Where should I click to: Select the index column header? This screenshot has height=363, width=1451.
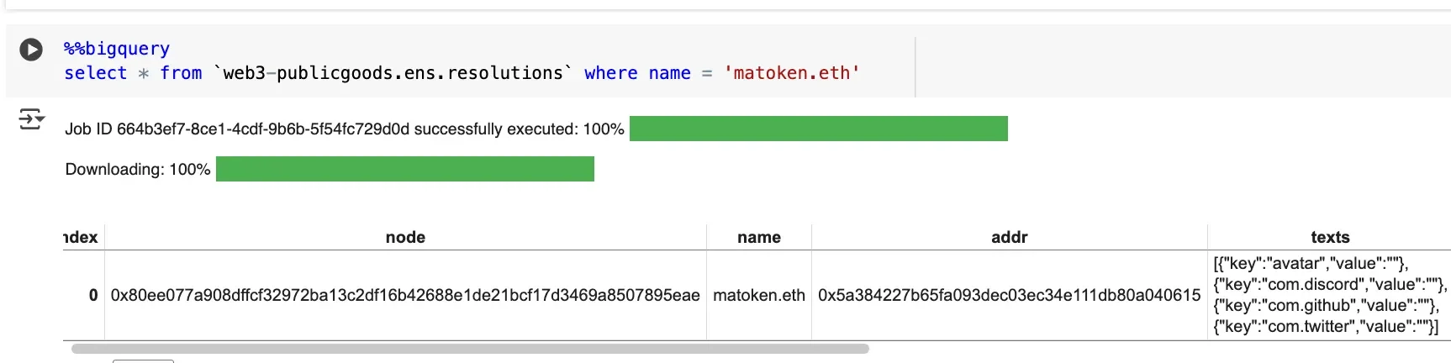click(82, 238)
